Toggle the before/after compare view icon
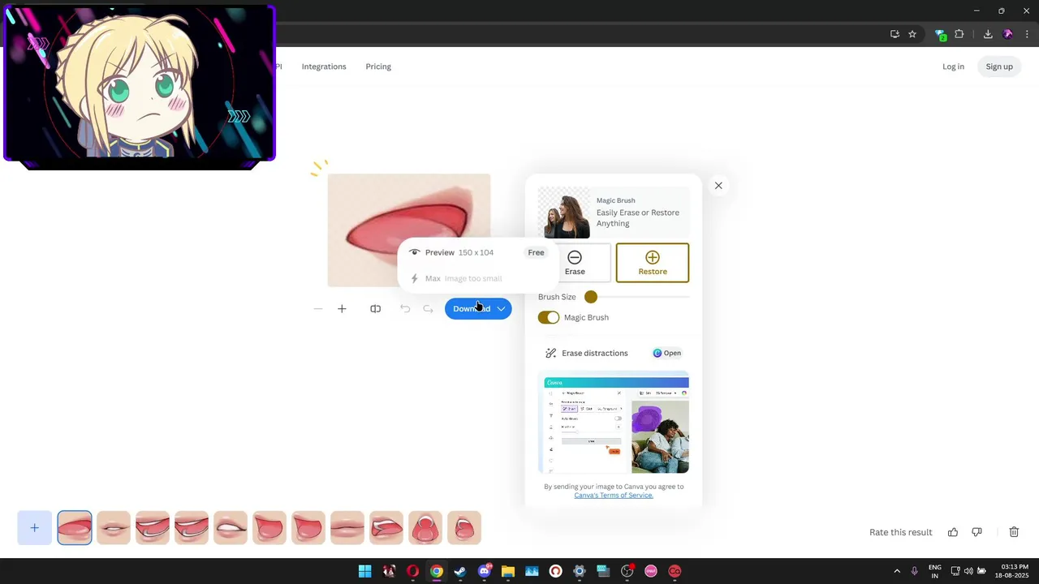The width and height of the screenshot is (1039, 584). pyautogui.click(x=375, y=309)
